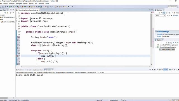
Task: Click the Save All icon in toolbar
Action: pyautogui.click(x=3, y=7)
